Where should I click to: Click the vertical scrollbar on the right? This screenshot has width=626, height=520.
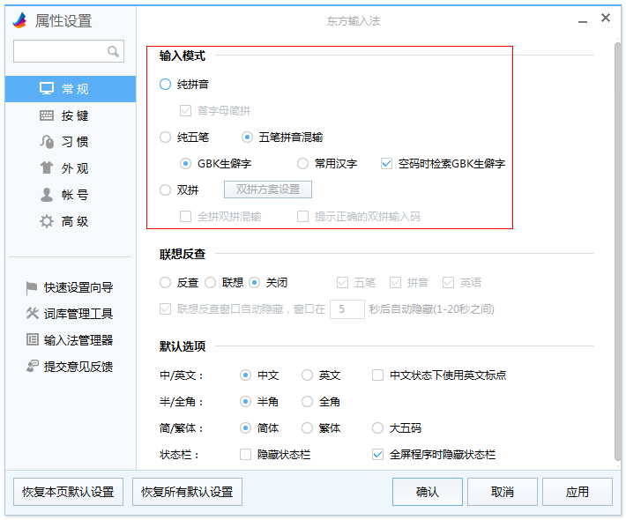(x=617, y=251)
